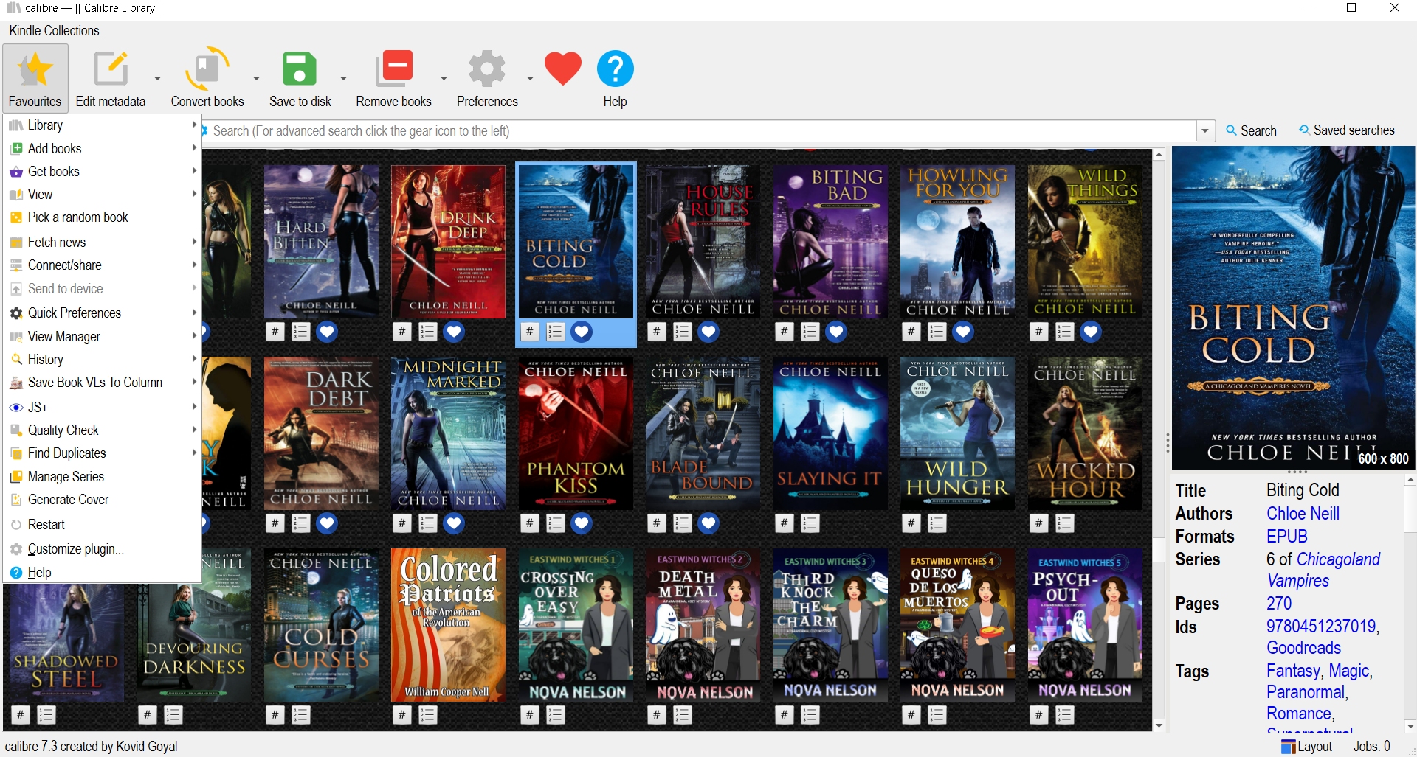Click the Save to disk icon
This screenshot has height=757, width=1417.
[x=300, y=69]
